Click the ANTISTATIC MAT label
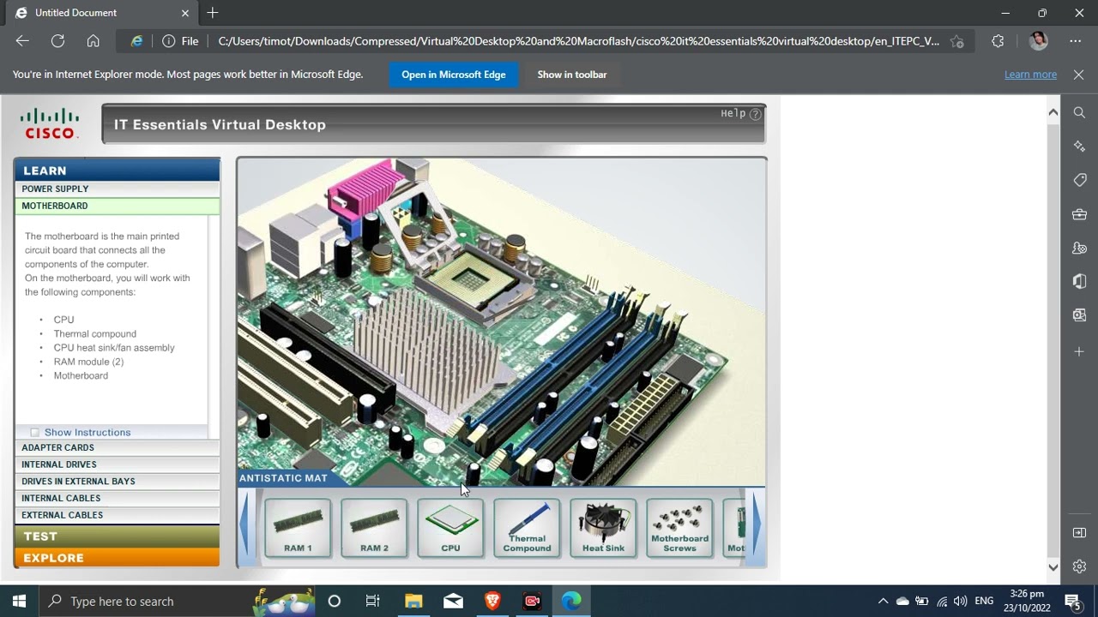The width and height of the screenshot is (1098, 617). [x=283, y=478]
